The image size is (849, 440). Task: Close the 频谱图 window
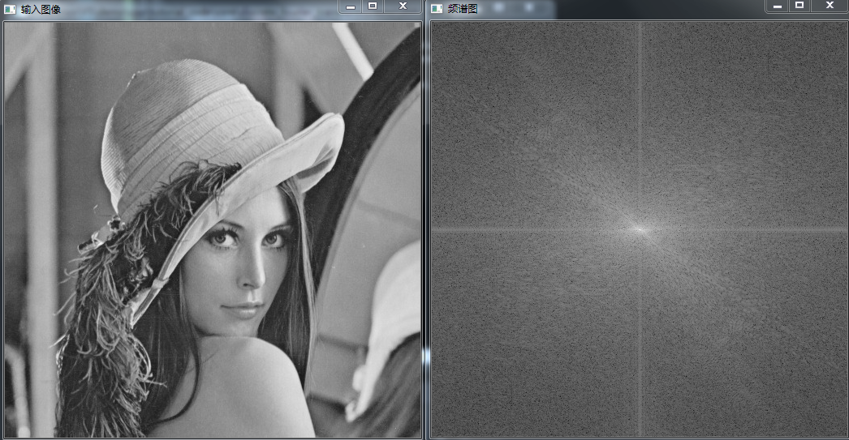pyautogui.click(x=829, y=6)
